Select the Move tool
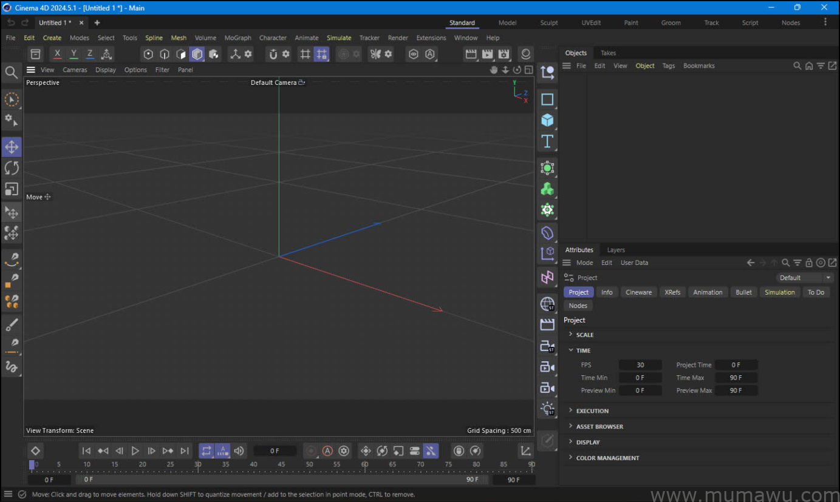 (x=12, y=147)
